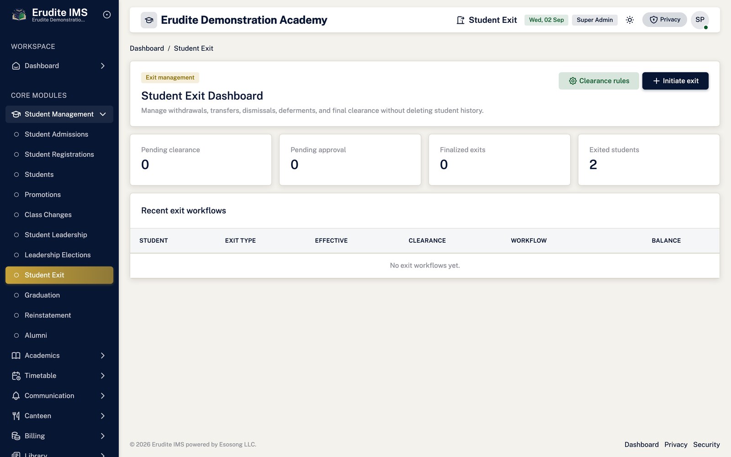Screen dimensions: 731x457
Task: Open Alumni in sidebar
Action: point(59,335)
